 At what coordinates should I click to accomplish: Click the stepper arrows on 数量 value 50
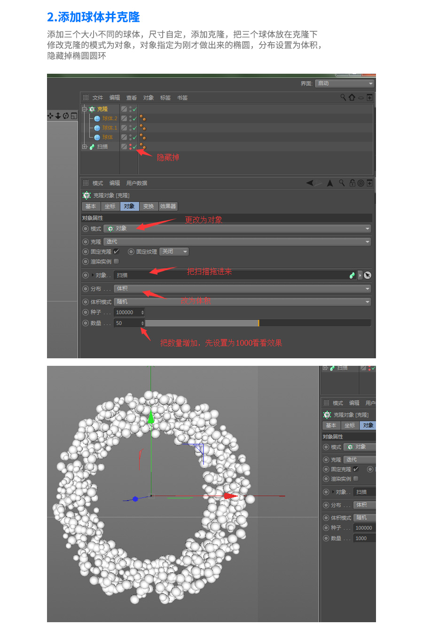tap(142, 323)
